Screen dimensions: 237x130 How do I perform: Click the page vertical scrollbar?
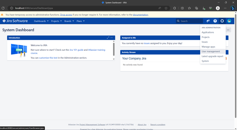click(x=236, y=66)
